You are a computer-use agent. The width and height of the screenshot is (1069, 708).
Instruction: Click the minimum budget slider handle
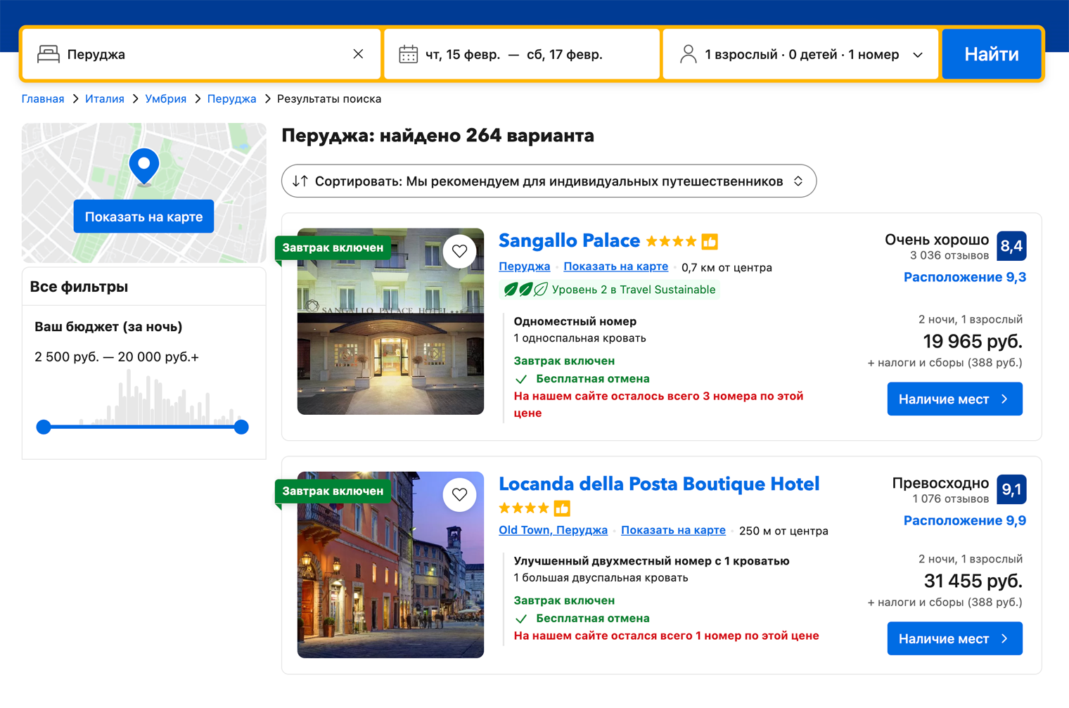pyautogui.click(x=44, y=427)
